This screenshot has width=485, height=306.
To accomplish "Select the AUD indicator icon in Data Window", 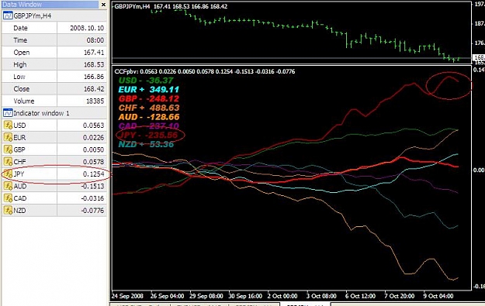I will coord(8,186).
